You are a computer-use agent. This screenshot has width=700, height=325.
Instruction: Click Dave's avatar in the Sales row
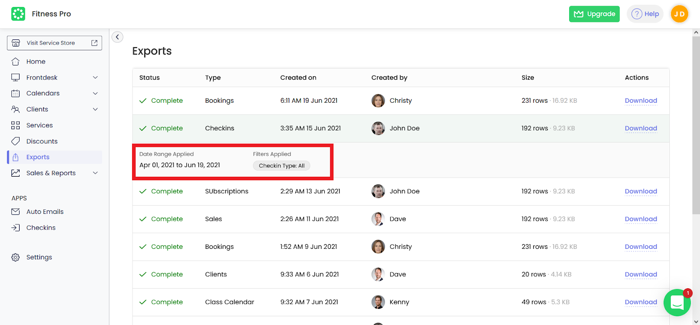click(x=378, y=219)
